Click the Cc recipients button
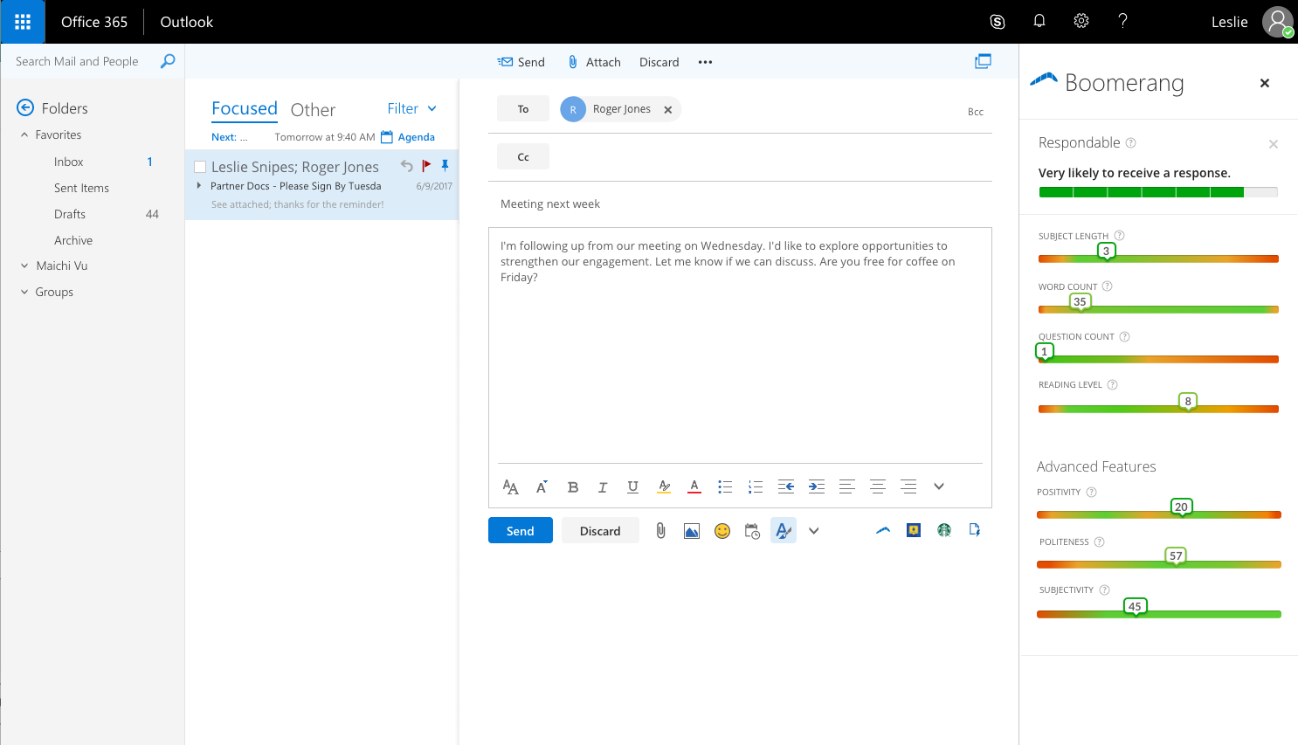This screenshot has width=1298, height=745. [523, 156]
